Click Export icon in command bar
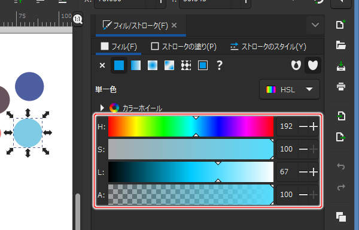Screen dimensions: 359x230 point(340,137)
